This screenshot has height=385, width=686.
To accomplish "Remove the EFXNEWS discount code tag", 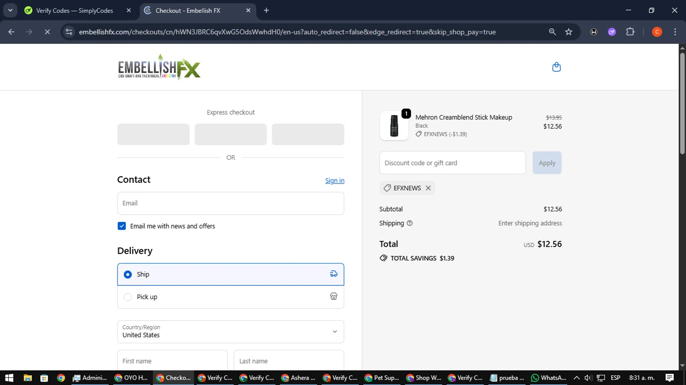I will [428, 188].
